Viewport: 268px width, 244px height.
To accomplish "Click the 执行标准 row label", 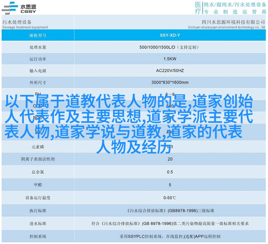I will click(38, 211).
